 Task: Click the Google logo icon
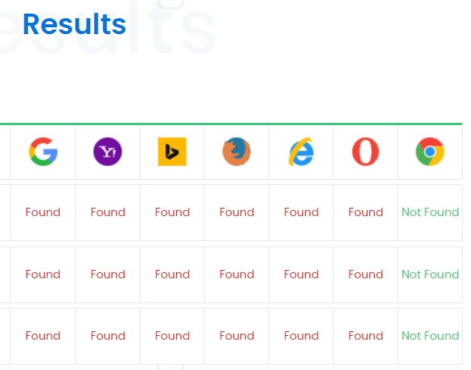click(x=43, y=152)
